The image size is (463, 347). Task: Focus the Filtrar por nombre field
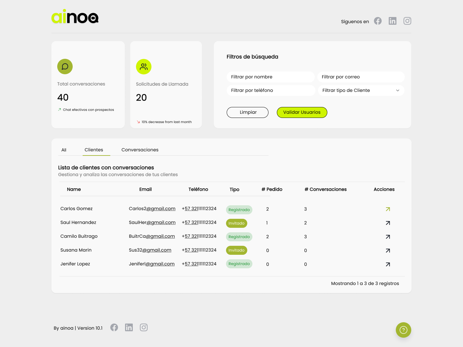[x=270, y=77]
